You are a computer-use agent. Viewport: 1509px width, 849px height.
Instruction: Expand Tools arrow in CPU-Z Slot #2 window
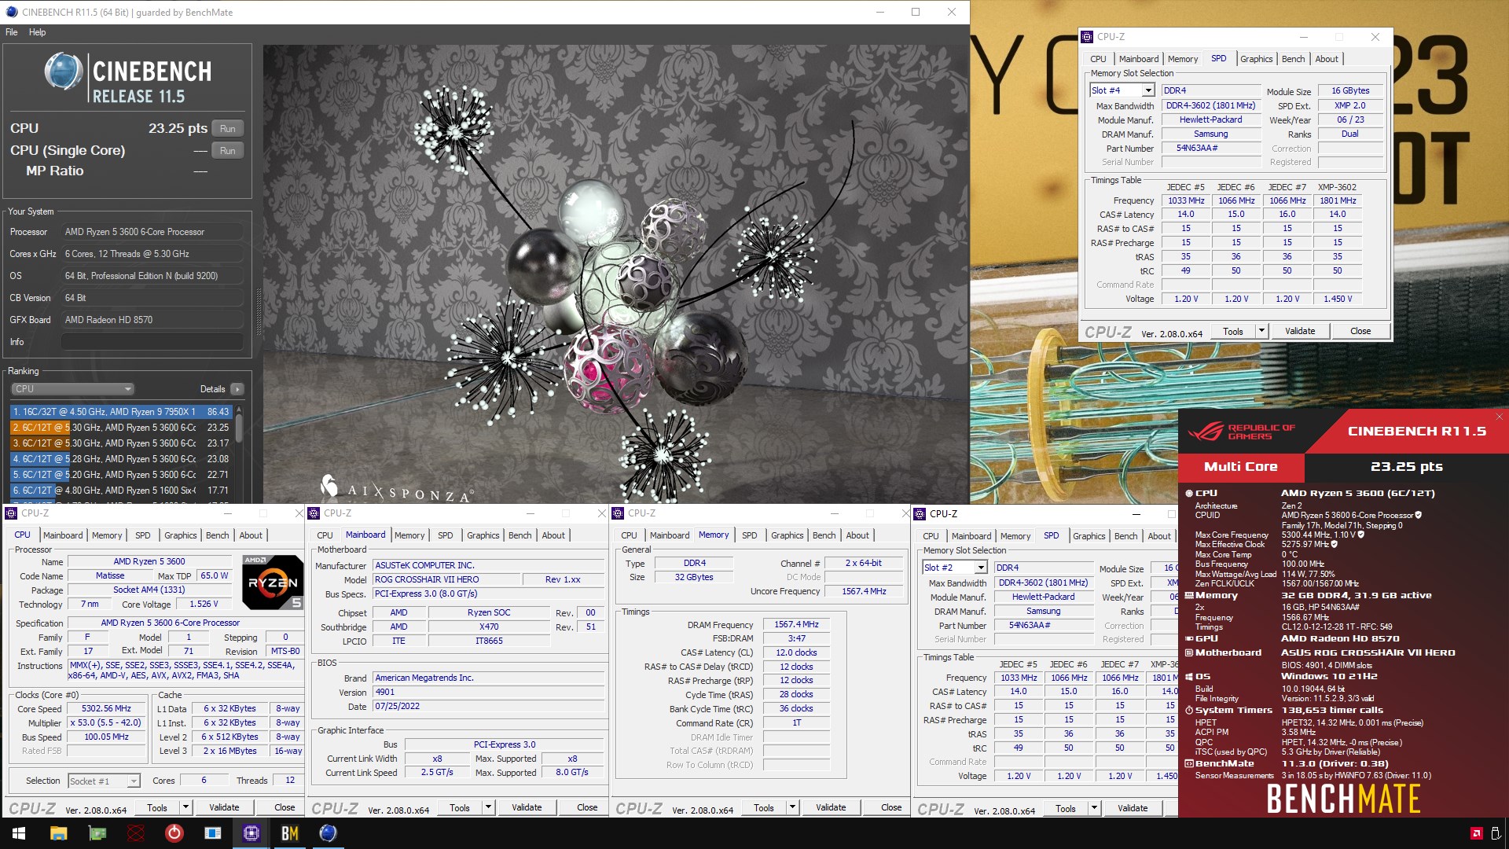pos(1094,808)
